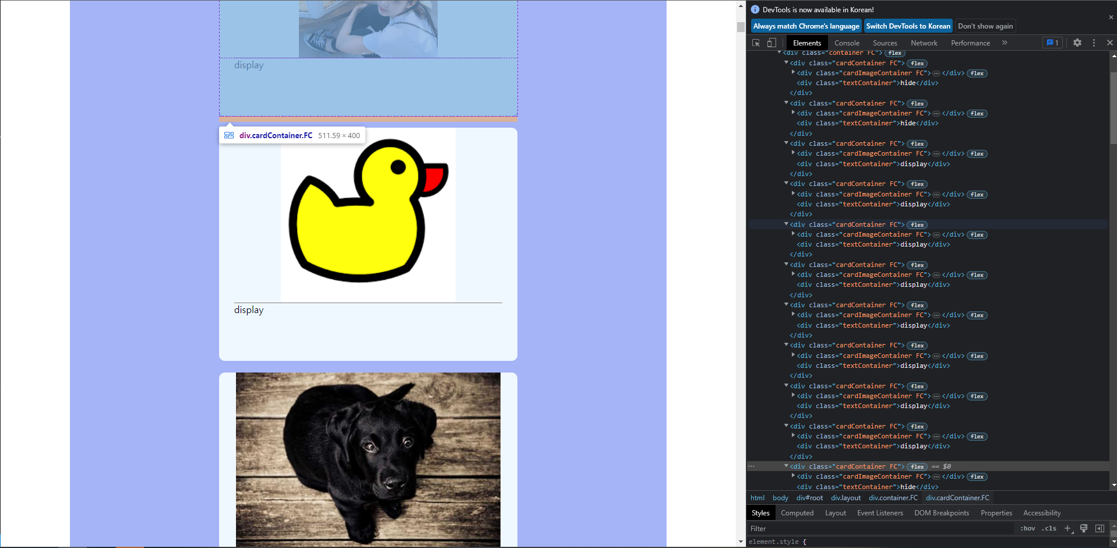Select the textContainer hide row below $0 node
The image size is (1117, 548).
tap(868, 487)
